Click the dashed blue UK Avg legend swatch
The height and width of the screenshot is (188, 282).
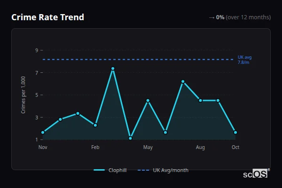pos(143,170)
